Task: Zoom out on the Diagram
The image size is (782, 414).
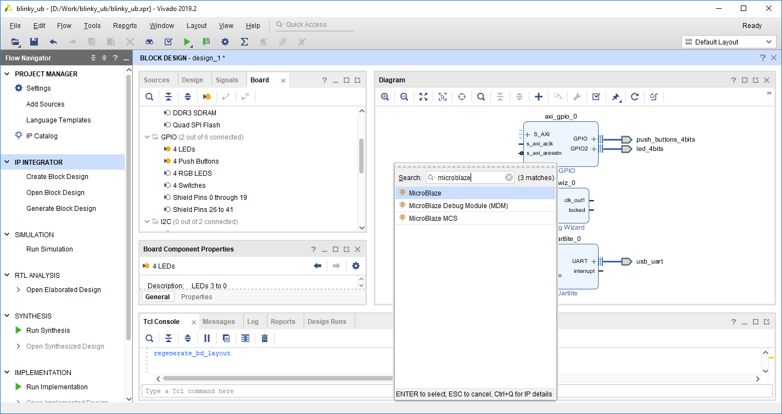Action: 404,97
